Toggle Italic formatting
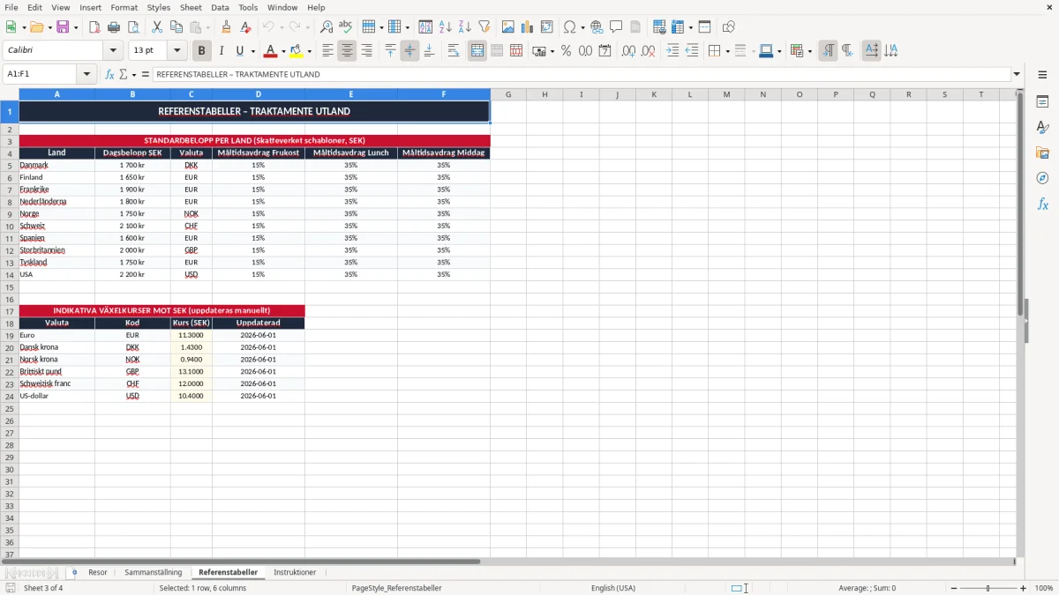Viewport: 1059px width, 595px height. (x=222, y=51)
